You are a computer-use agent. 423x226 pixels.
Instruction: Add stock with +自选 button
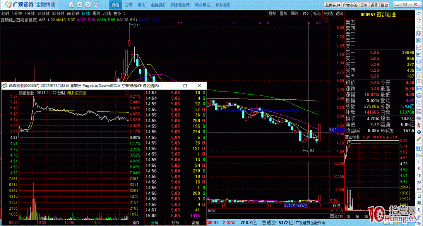pyautogui.click(x=328, y=13)
